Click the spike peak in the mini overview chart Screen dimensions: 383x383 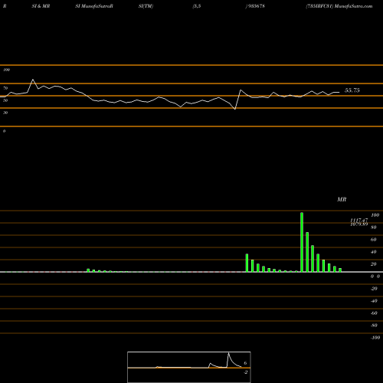[x=228, y=353]
